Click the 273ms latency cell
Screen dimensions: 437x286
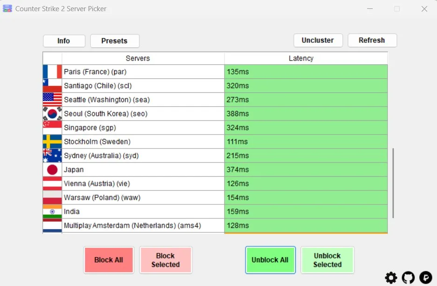306,100
